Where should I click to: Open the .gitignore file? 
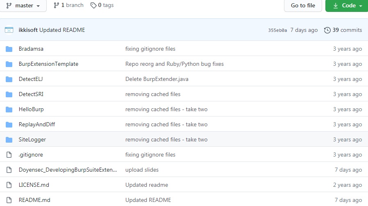coord(31,155)
